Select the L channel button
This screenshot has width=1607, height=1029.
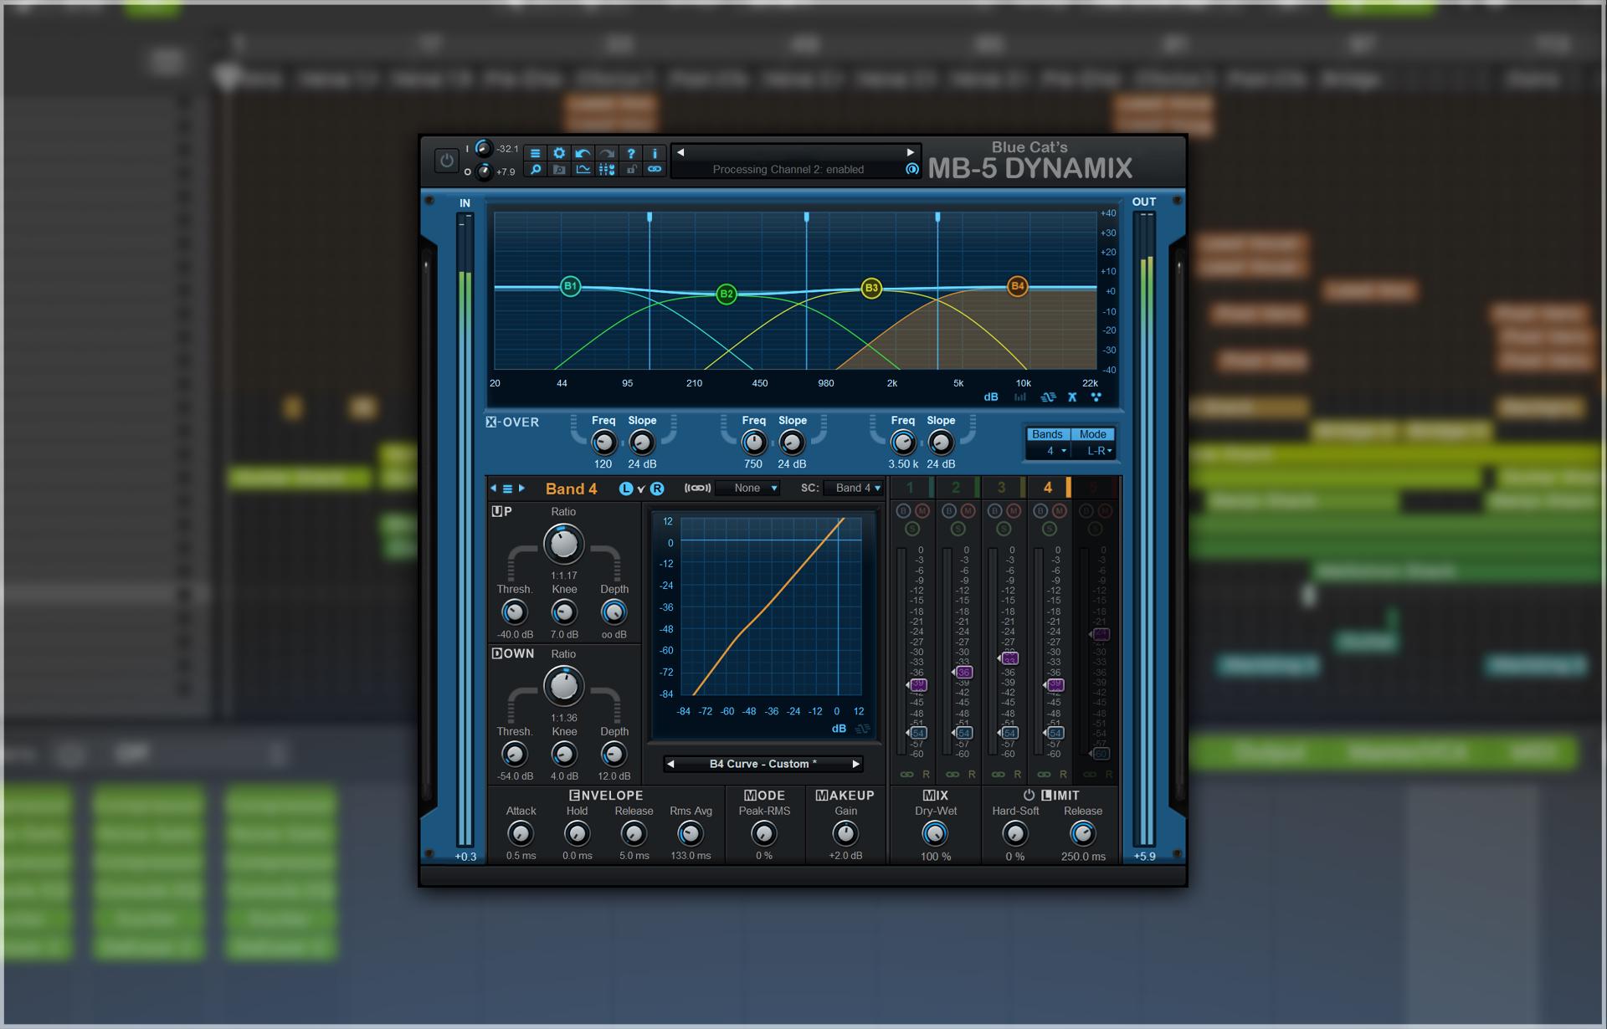pyautogui.click(x=626, y=489)
